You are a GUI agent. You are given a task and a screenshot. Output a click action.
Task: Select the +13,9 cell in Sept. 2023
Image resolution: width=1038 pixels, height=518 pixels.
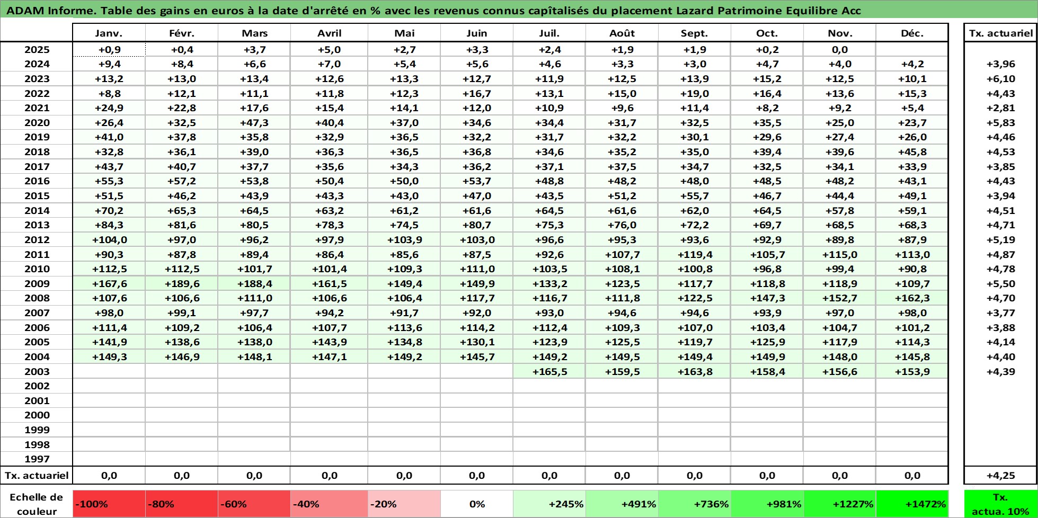[x=694, y=78]
